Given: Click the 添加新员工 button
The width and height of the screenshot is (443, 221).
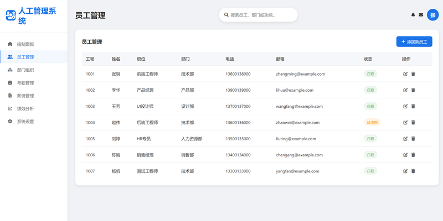Looking at the screenshot, I should point(414,41).
